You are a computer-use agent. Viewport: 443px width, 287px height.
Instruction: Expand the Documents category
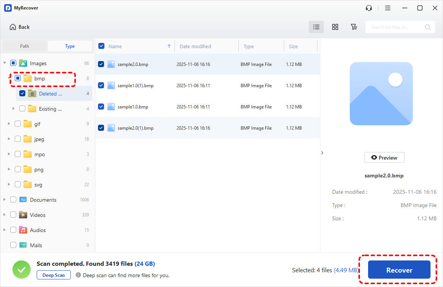click(5, 200)
